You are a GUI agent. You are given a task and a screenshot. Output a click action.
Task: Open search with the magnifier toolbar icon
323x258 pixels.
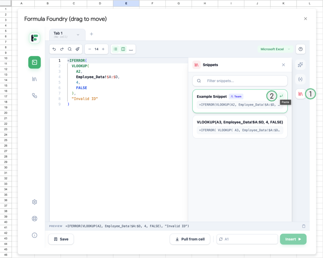[70, 49]
